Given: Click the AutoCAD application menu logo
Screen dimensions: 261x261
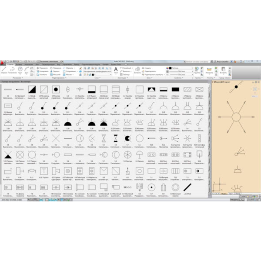Looking at the screenshot, I should (2, 63).
